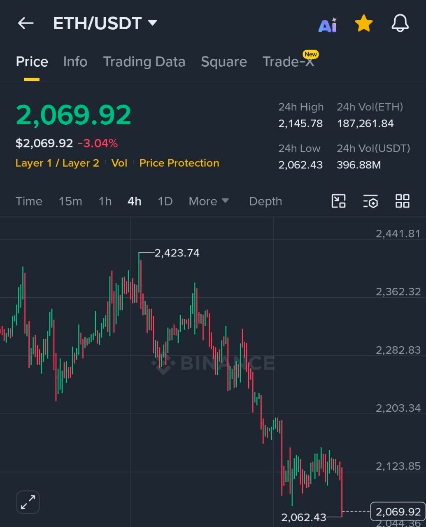Open the grid layout icon

tap(403, 201)
